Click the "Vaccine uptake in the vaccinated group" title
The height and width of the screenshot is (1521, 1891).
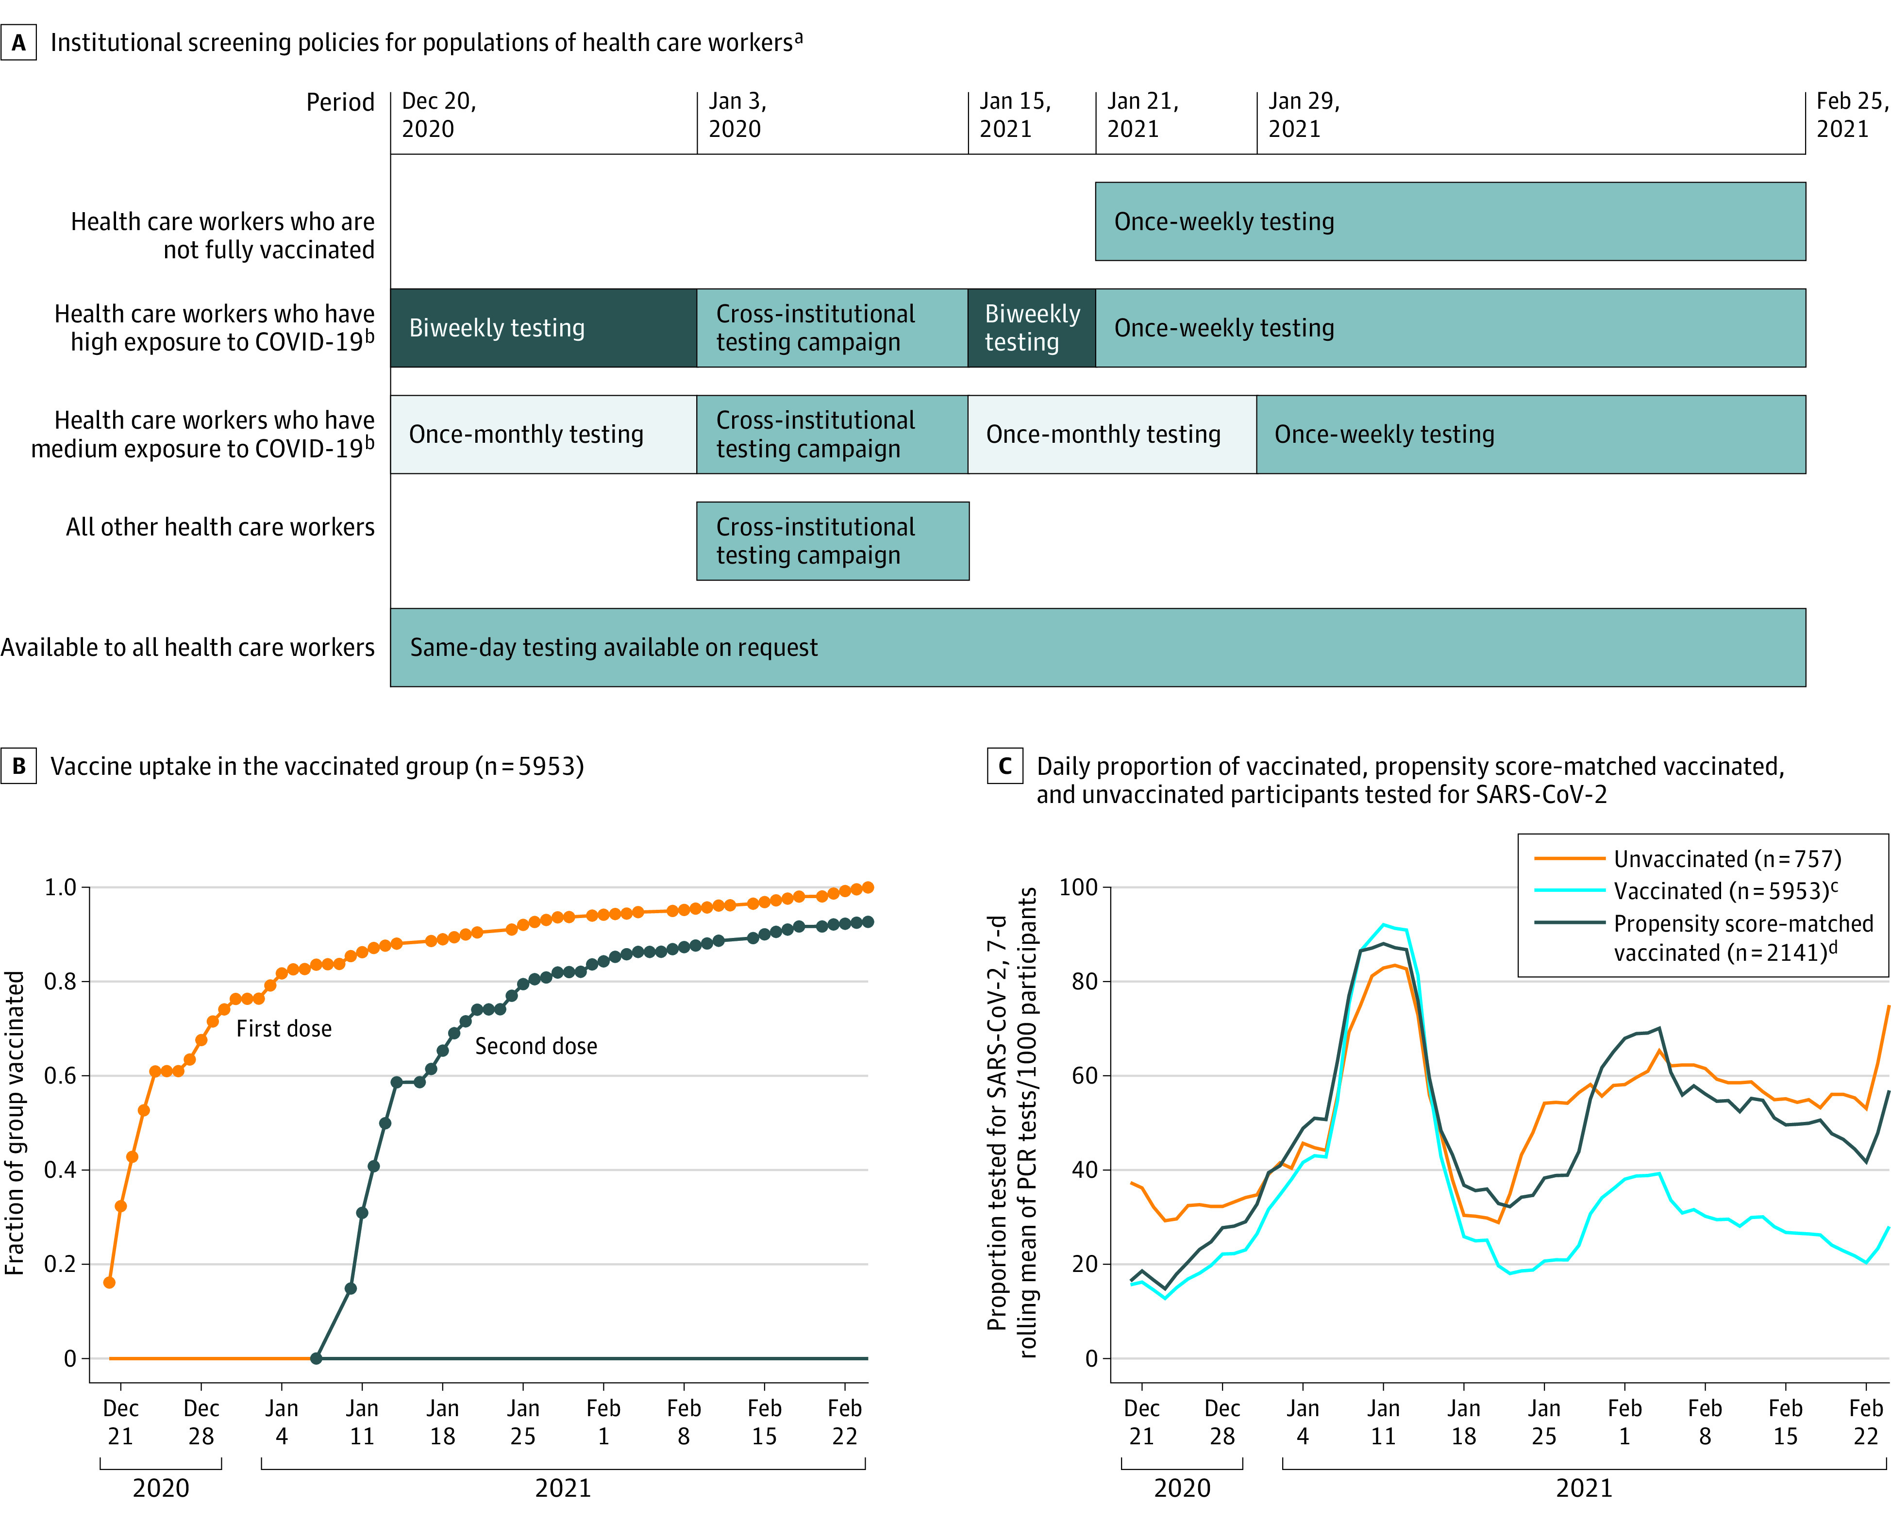[318, 766]
